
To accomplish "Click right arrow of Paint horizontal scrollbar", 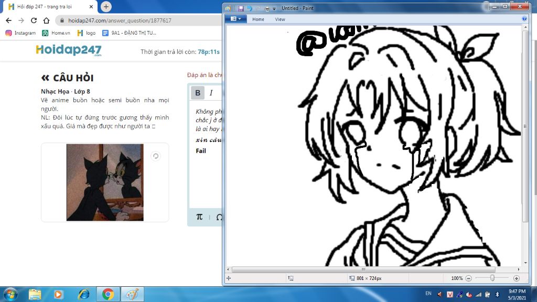I will click(x=519, y=269).
